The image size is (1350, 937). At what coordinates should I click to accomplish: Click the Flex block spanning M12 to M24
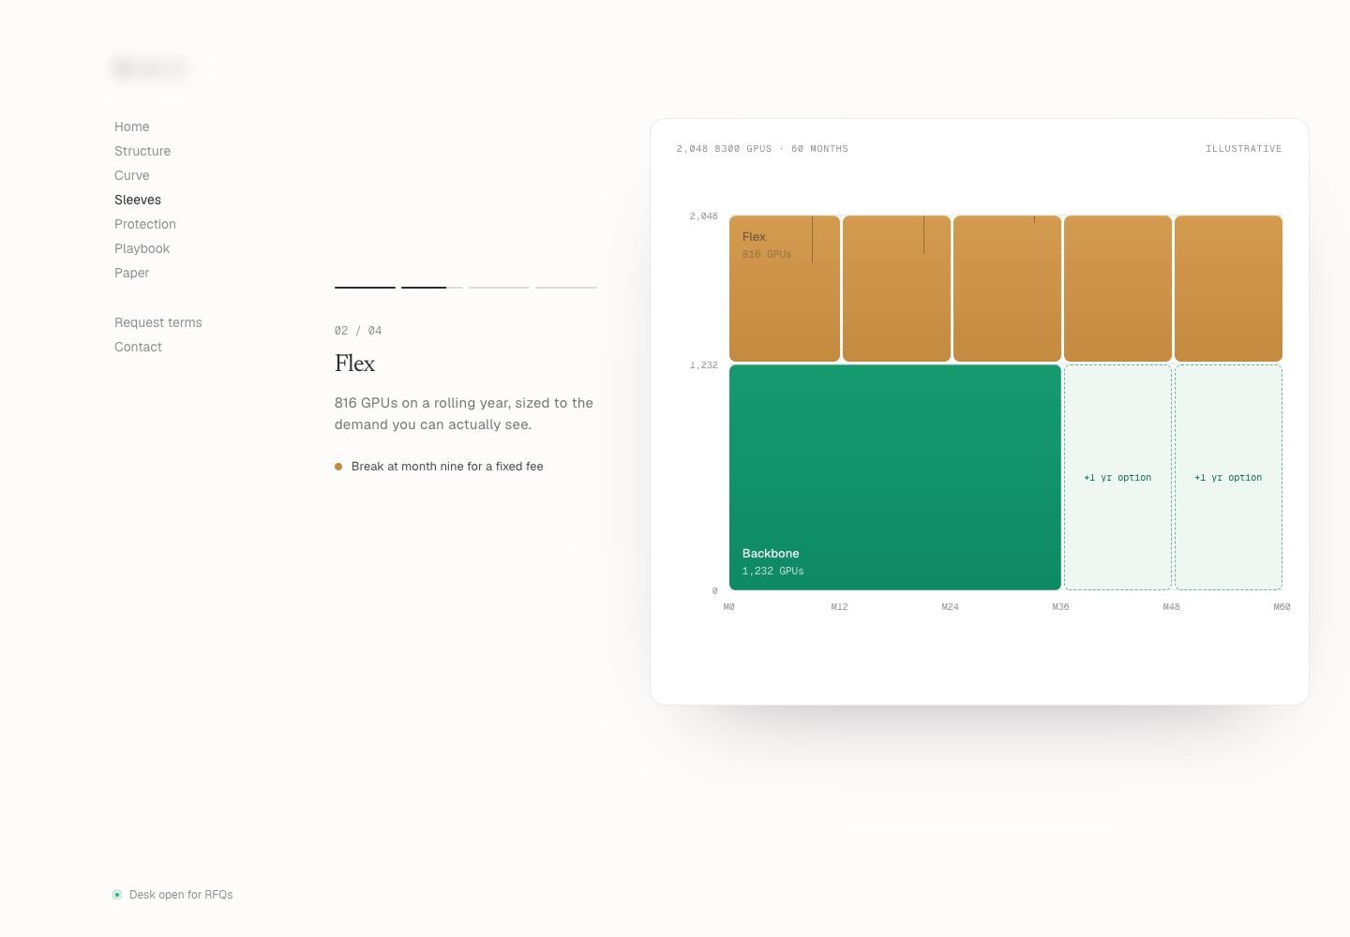pyautogui.click(x=896, y=289)
